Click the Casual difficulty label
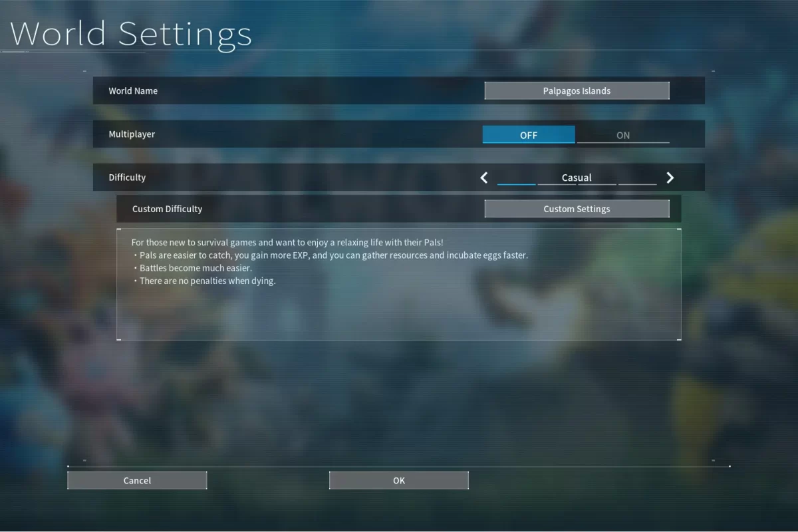Viewport: 798px width, 532px height. 577,177
